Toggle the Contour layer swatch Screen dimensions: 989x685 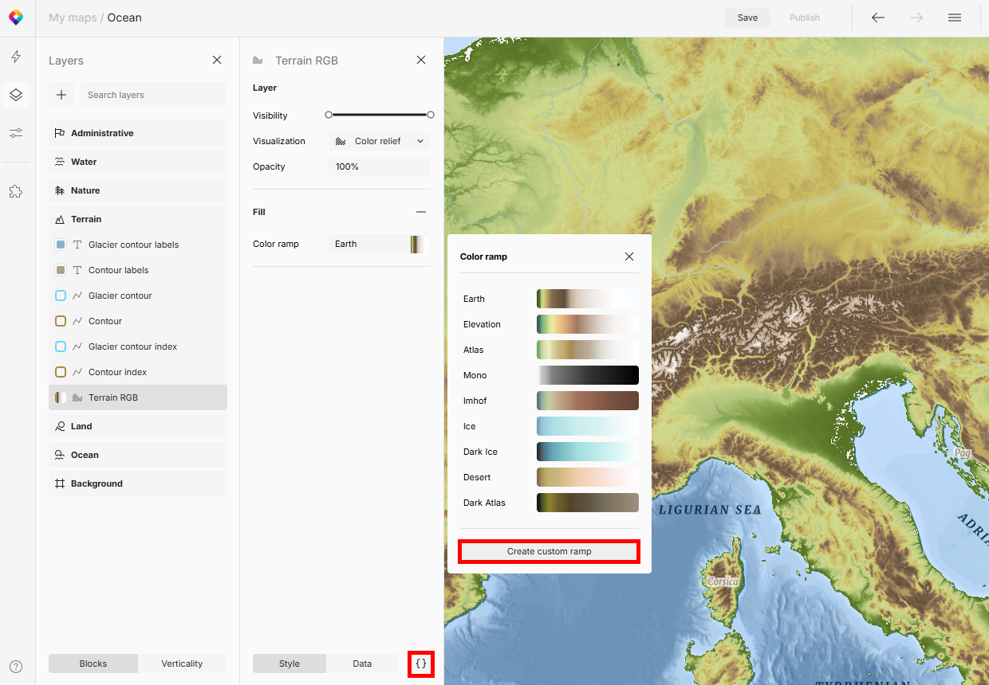61,321
